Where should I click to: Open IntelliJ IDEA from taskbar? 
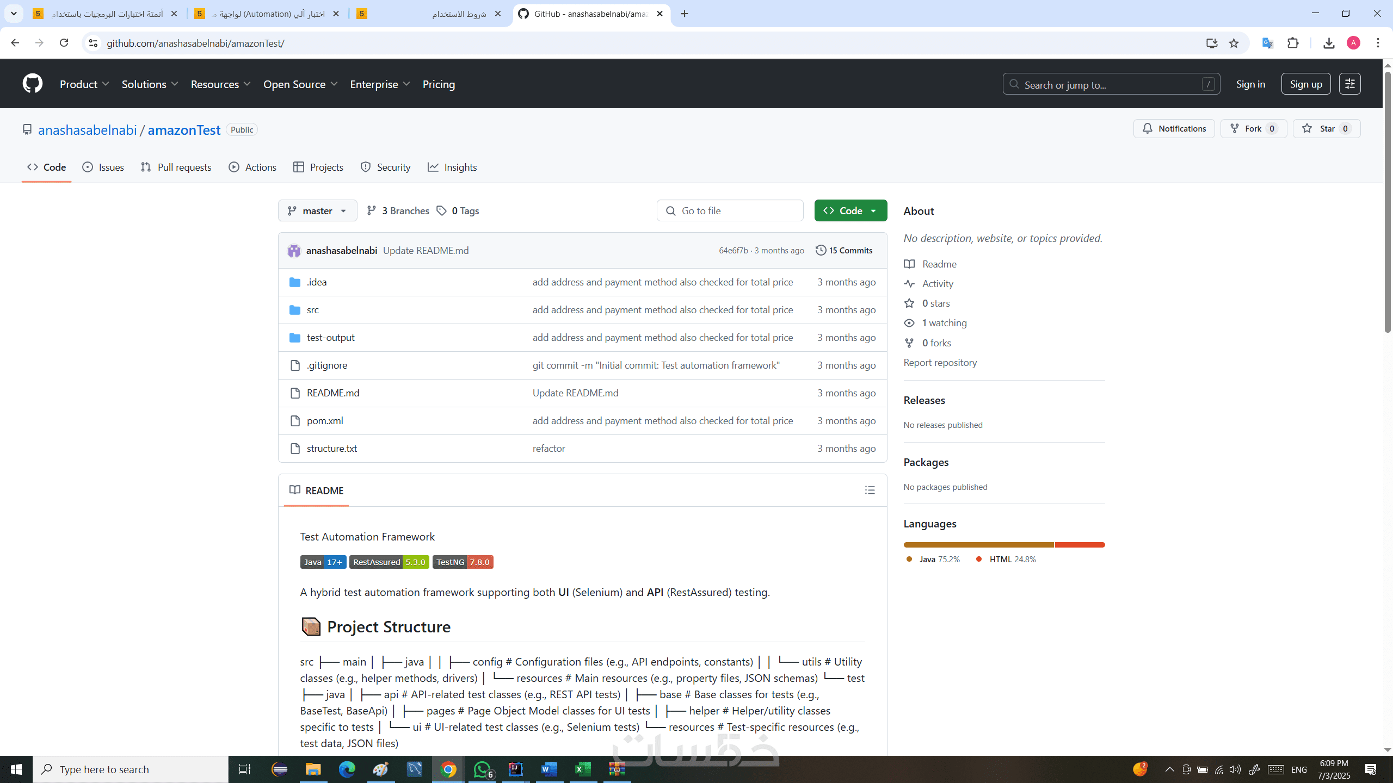tap(515, 769)
